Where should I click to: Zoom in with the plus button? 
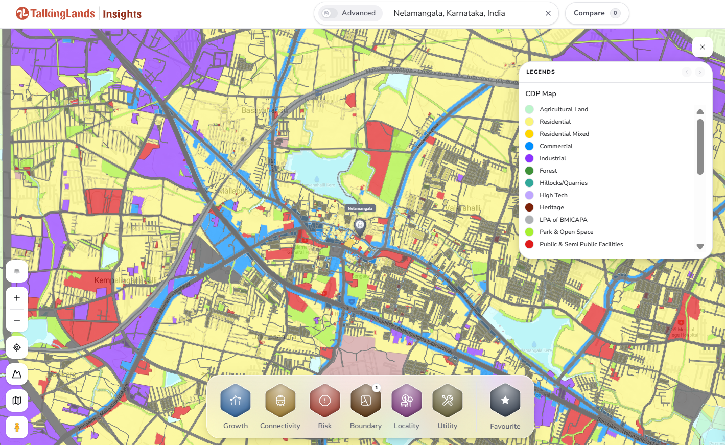[x=17, y=298]
